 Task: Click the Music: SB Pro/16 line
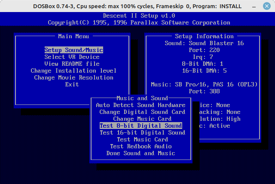coord(204,84)
